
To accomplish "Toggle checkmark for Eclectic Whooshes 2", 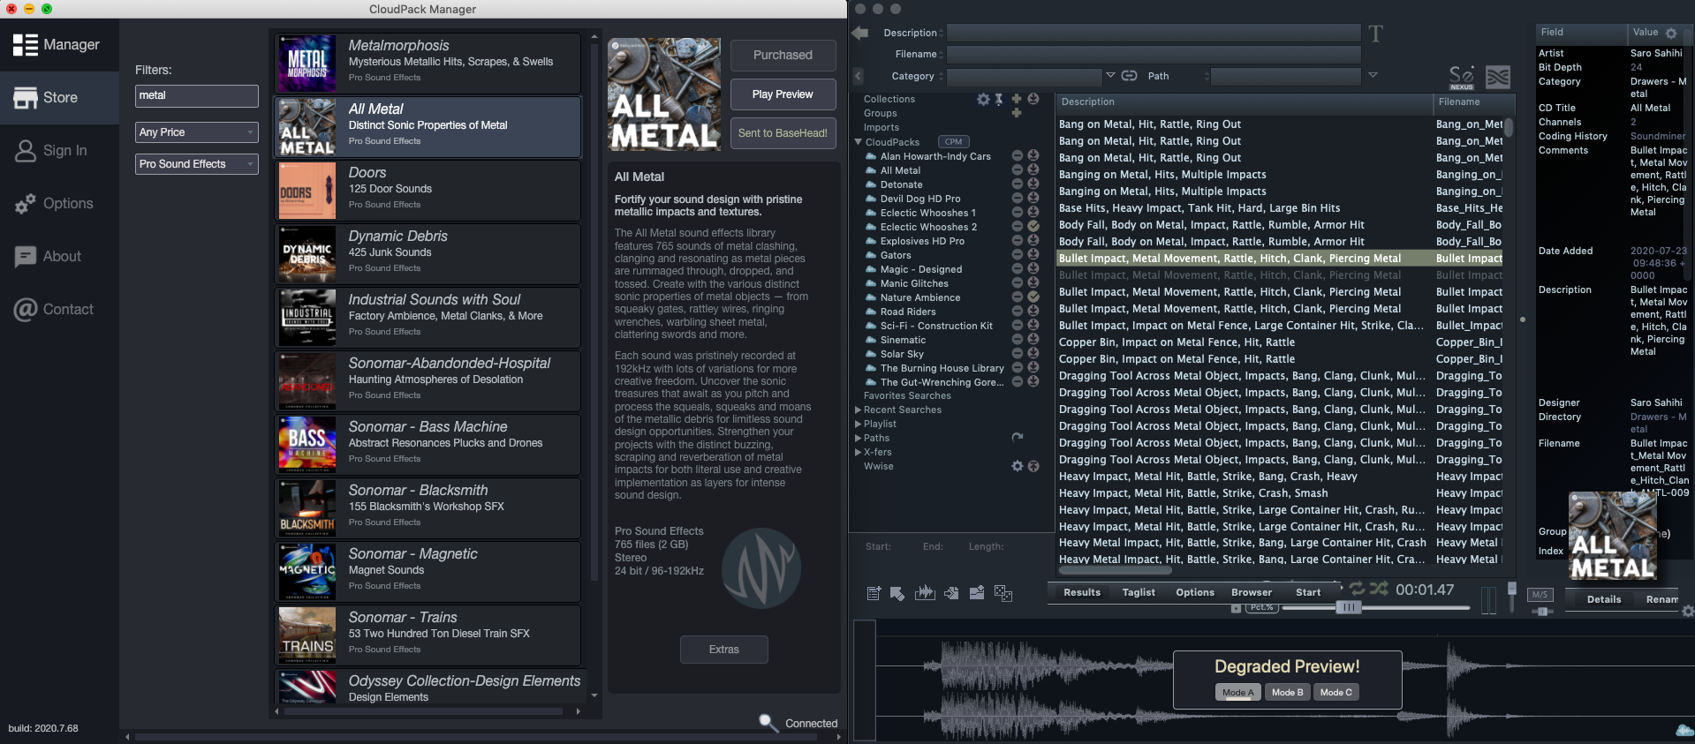I will click(1033, 226).
